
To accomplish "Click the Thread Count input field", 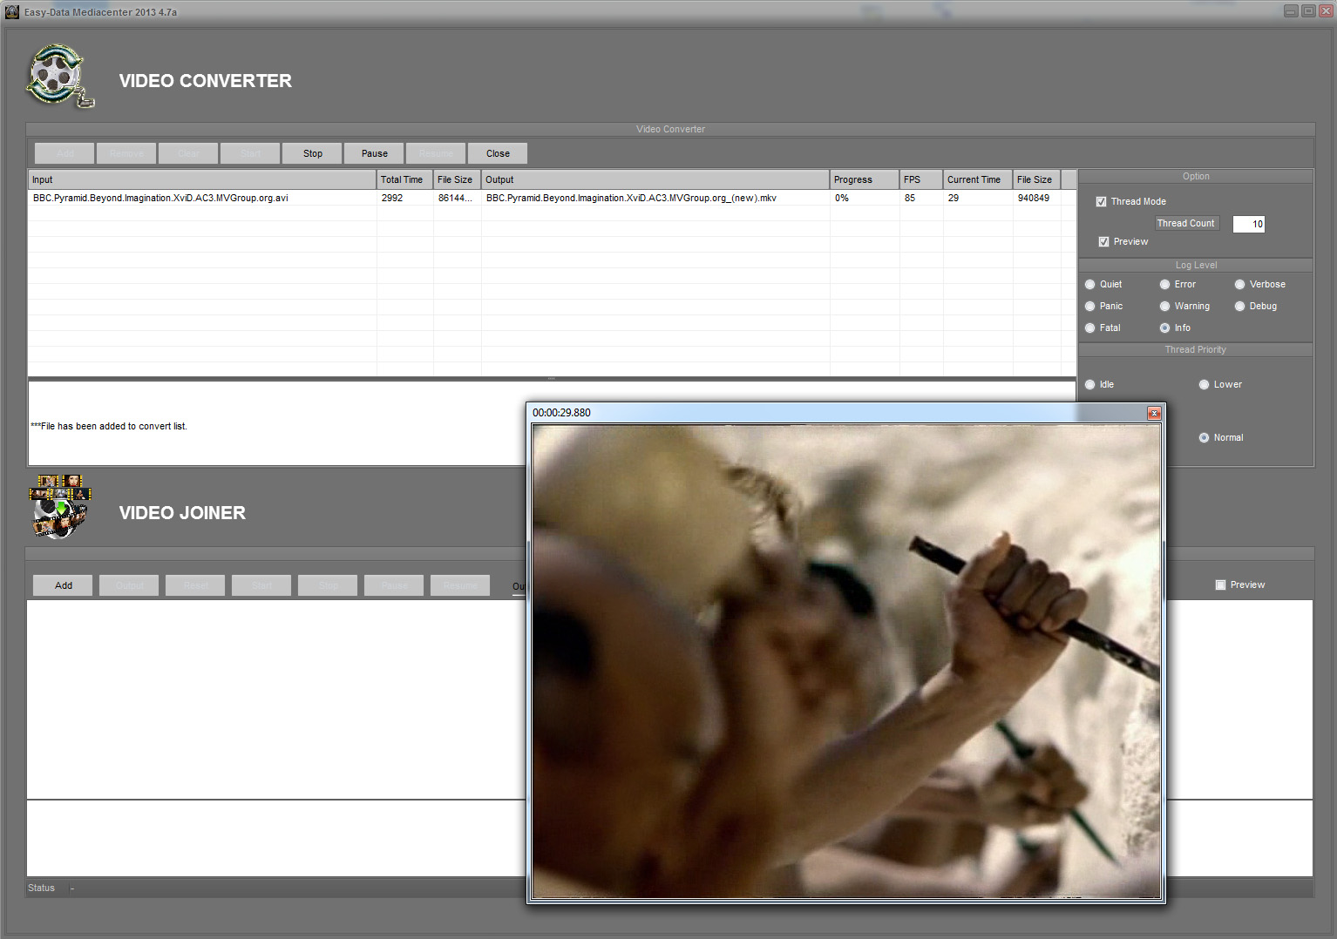I will click(x=1248, y=224).
